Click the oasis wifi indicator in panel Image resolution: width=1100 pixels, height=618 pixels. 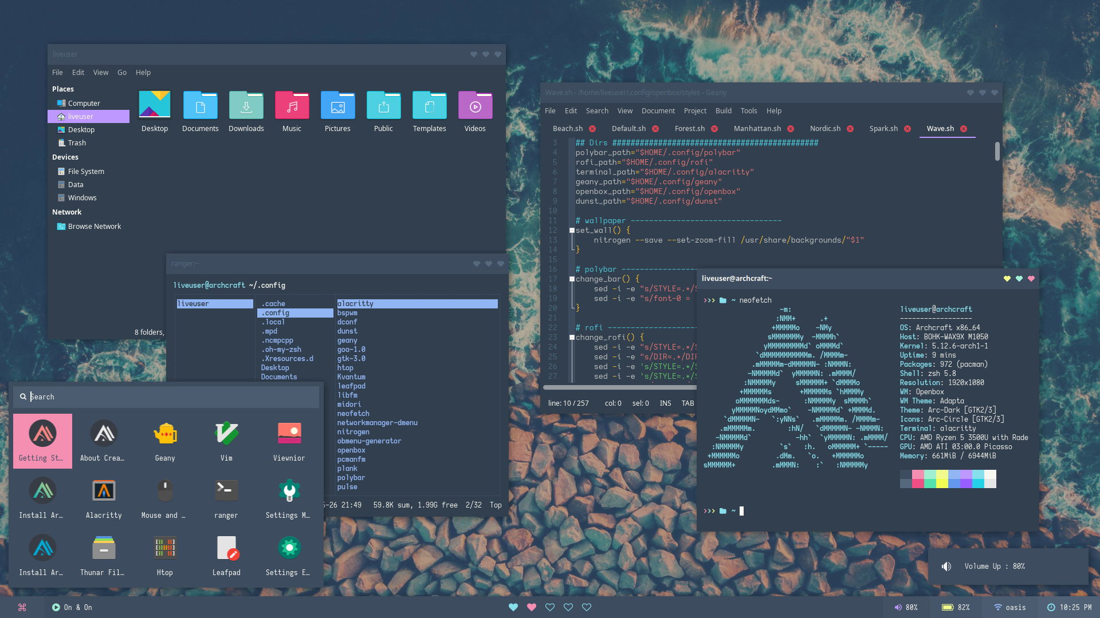click(x=1009, y=607)
